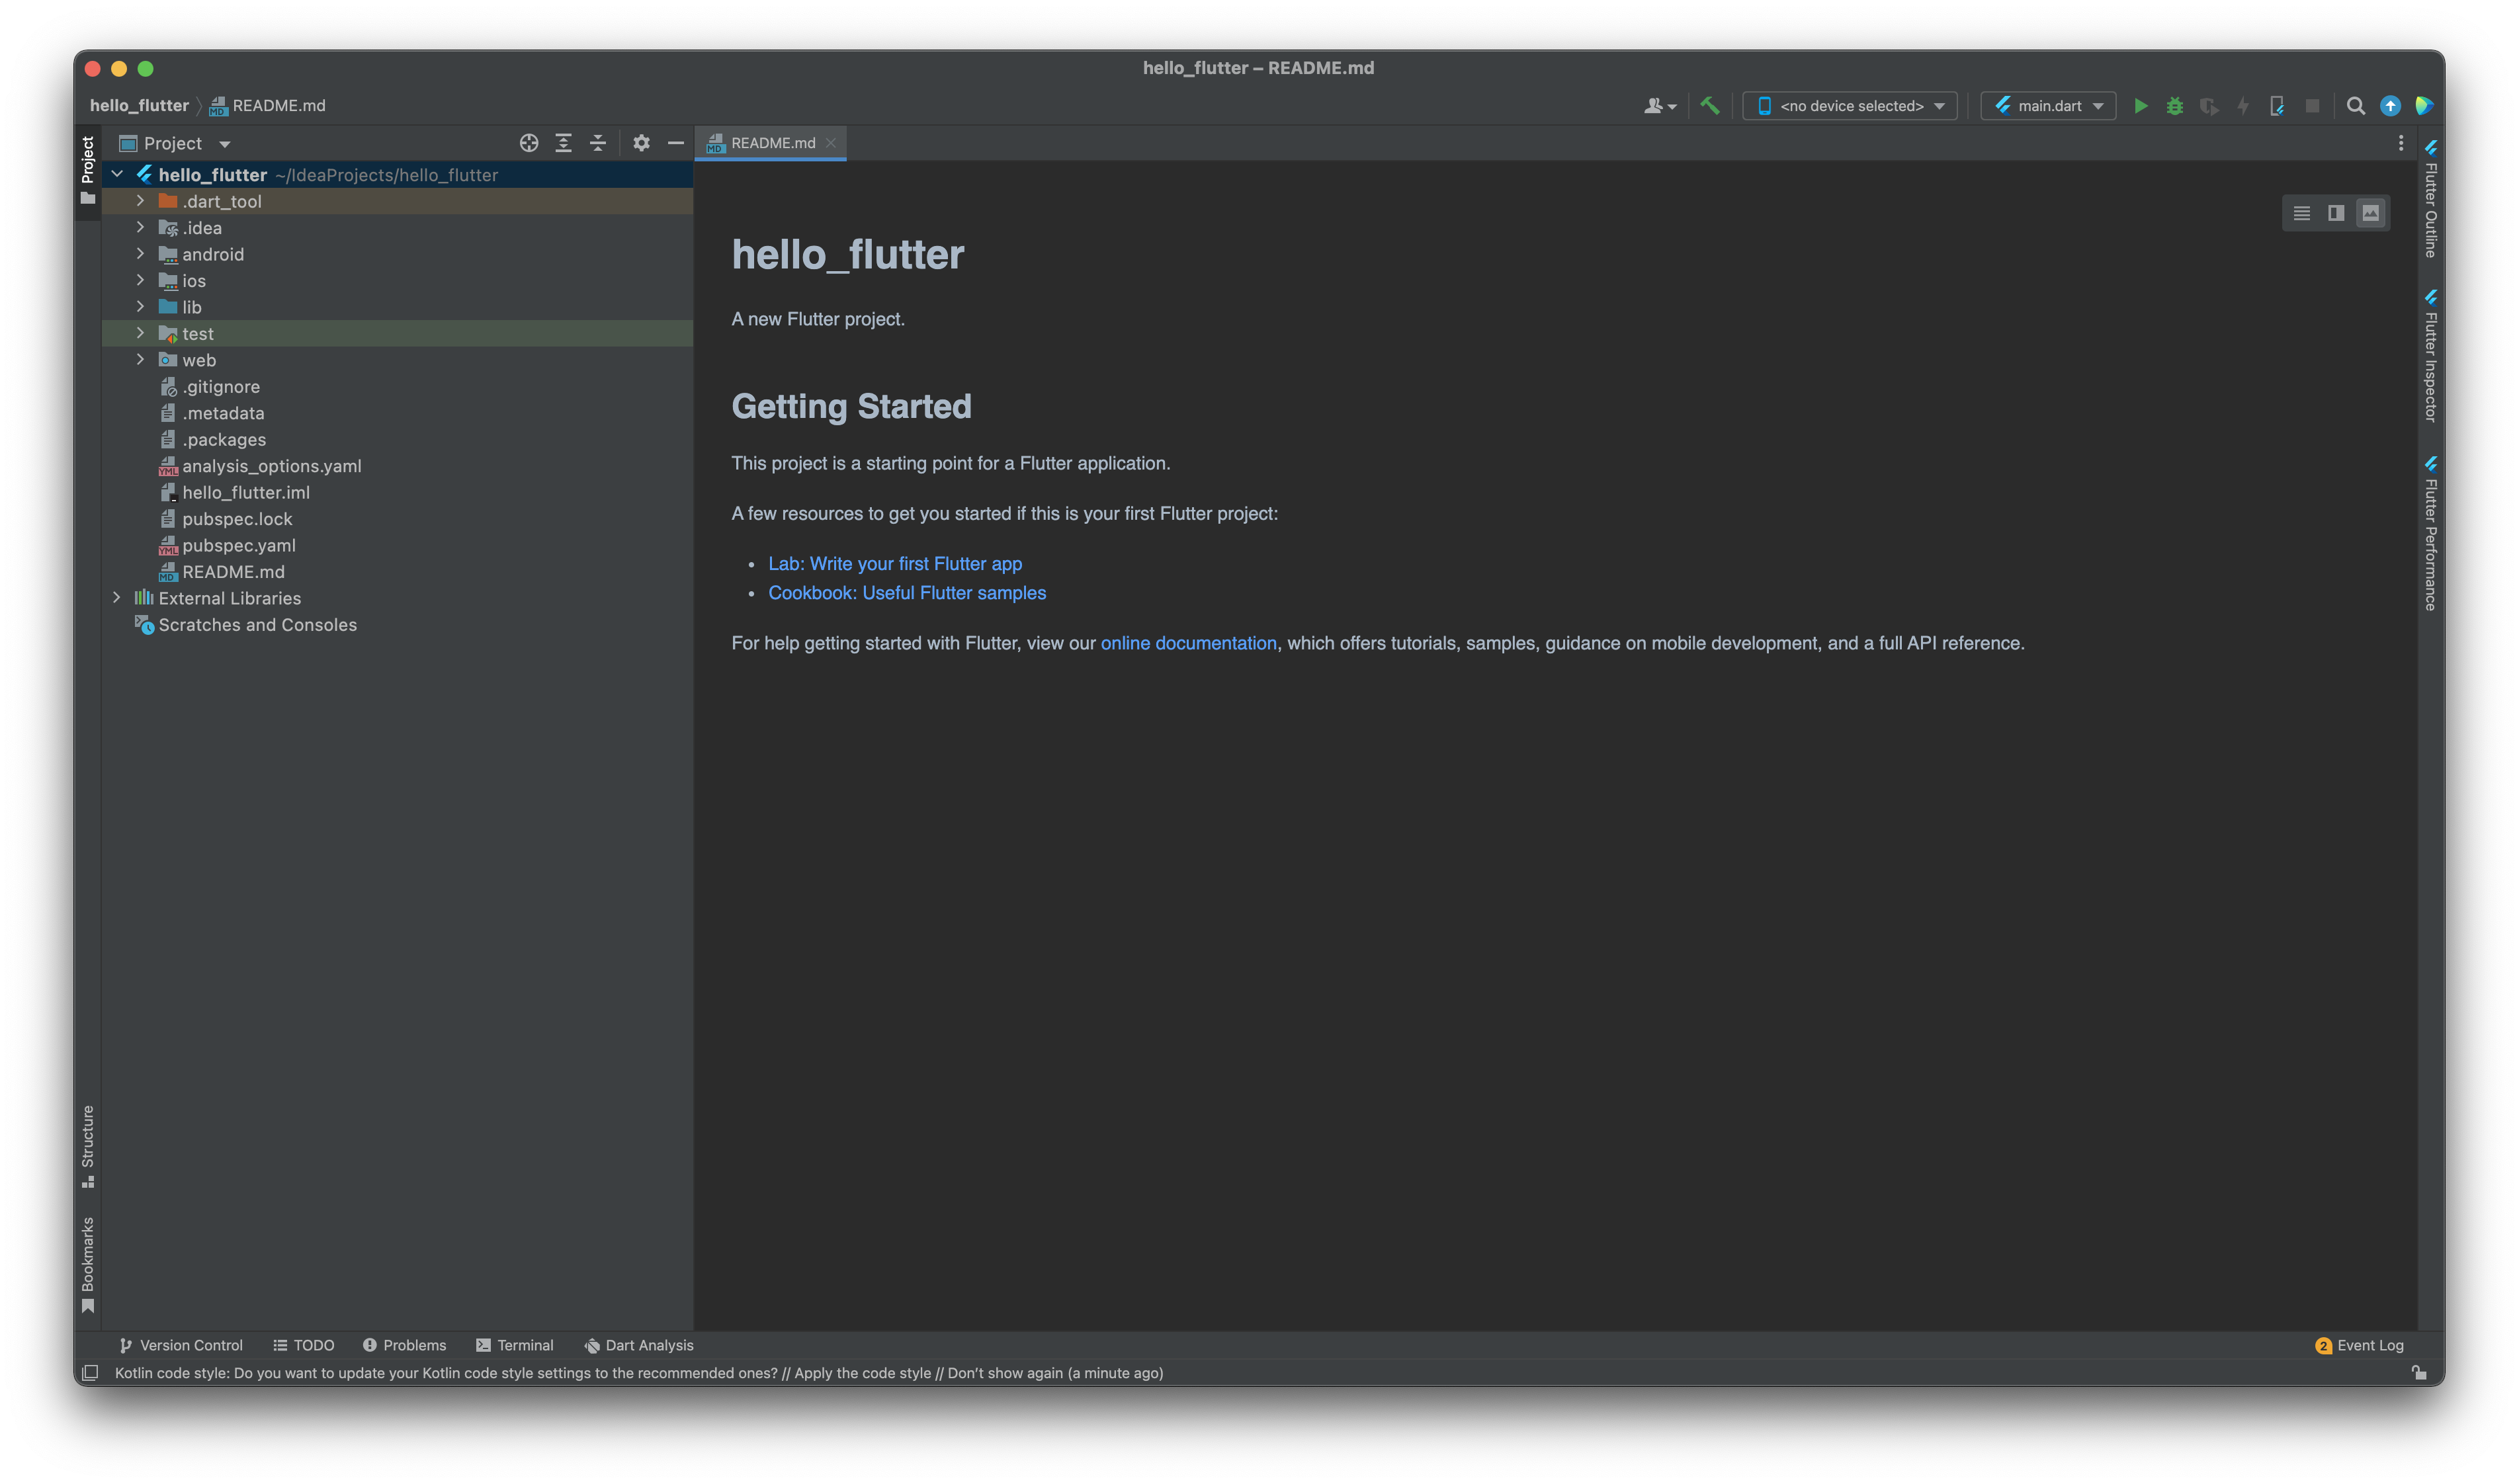Image resolution: width=2519 pixels, height=1484 pixels.
Task: Expand the lib folder
Action: [140, 307]
